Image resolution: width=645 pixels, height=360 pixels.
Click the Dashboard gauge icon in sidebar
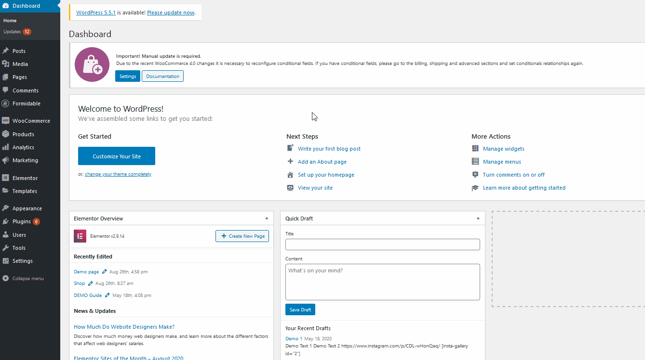[x=5, y=6]
